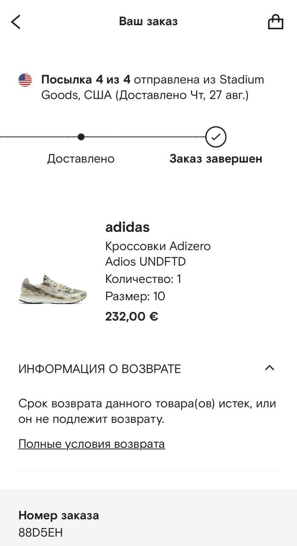
Task: Tap the ИНФОРМАЦИЯ О ВОЗВРАТЕ section header
Action: tap(100, 369)
